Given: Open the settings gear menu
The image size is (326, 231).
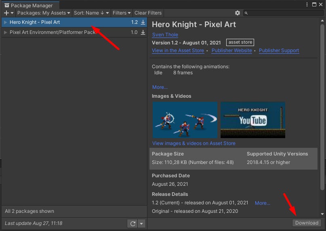Looking at the screenshot, I should (x=238, y=13).
